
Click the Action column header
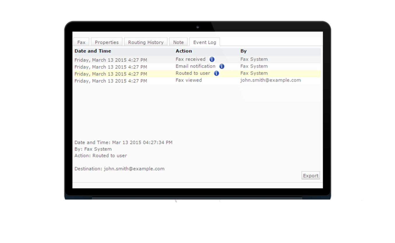tap(184, 51)
